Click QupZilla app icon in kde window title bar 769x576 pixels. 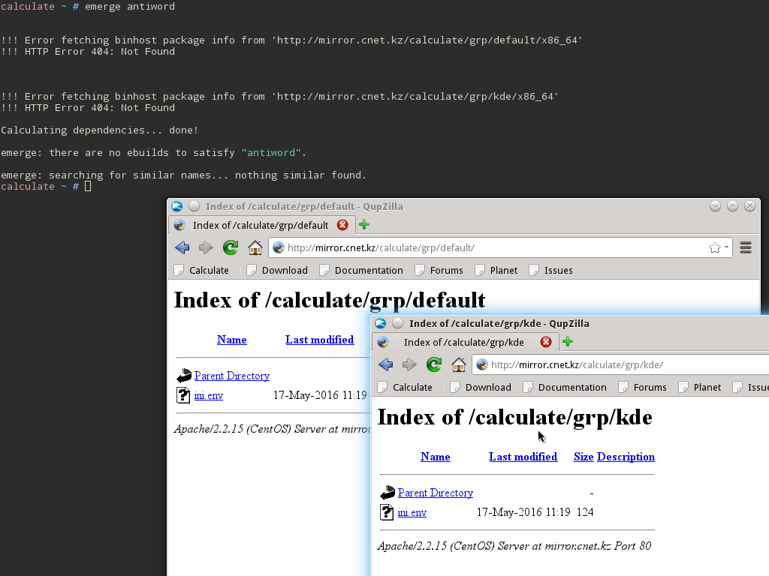click(x=381, y=323)
